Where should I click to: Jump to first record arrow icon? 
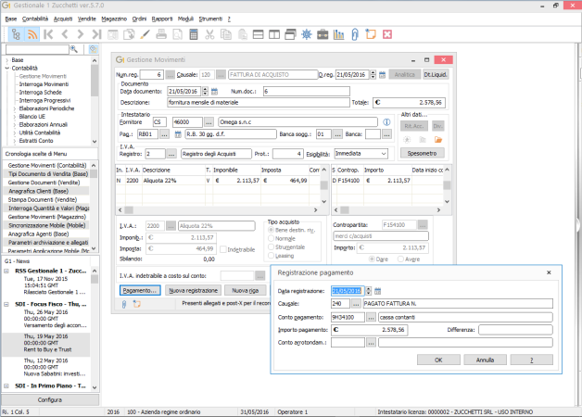click(x=48, y=34)
